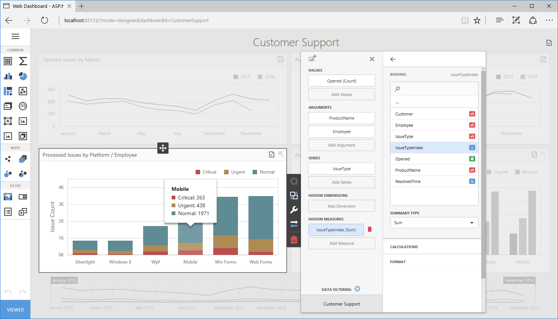
Task: Go back using the binding panel arrow
Action: point(393,59)
